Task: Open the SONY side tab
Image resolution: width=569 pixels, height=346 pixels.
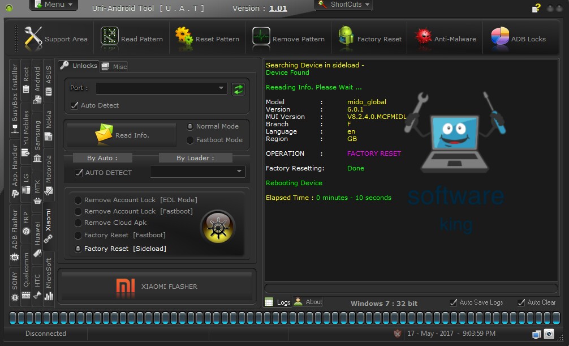Action: pyautogui.click(x=15, y=287)
